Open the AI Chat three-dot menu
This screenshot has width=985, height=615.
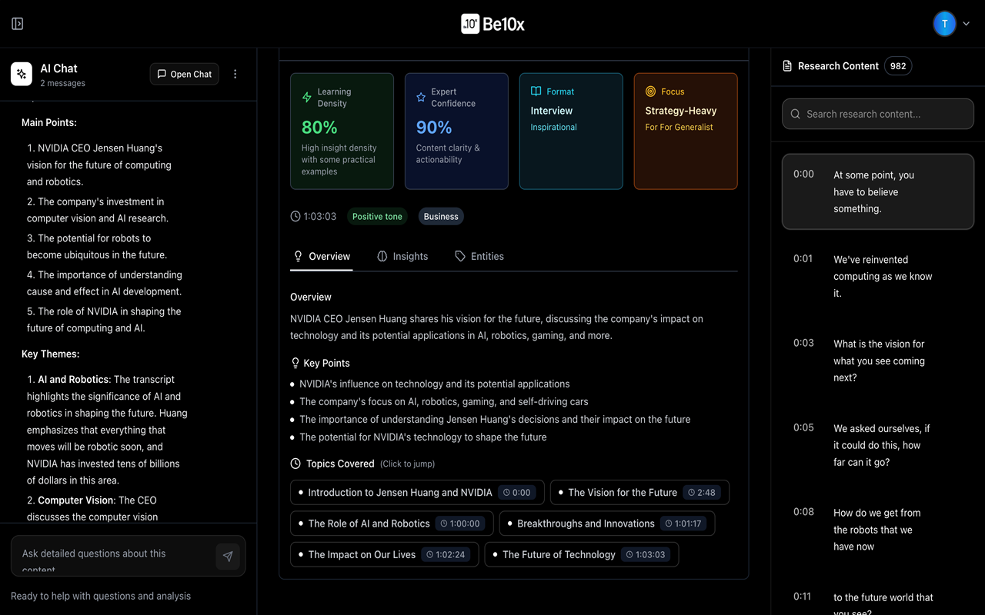pos(235,74)
